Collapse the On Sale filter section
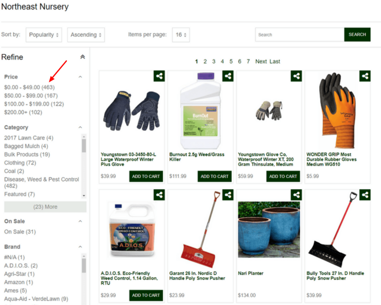The width and height of the screenshot is (381, 305). pyautogui.click(x=80, y=221)
